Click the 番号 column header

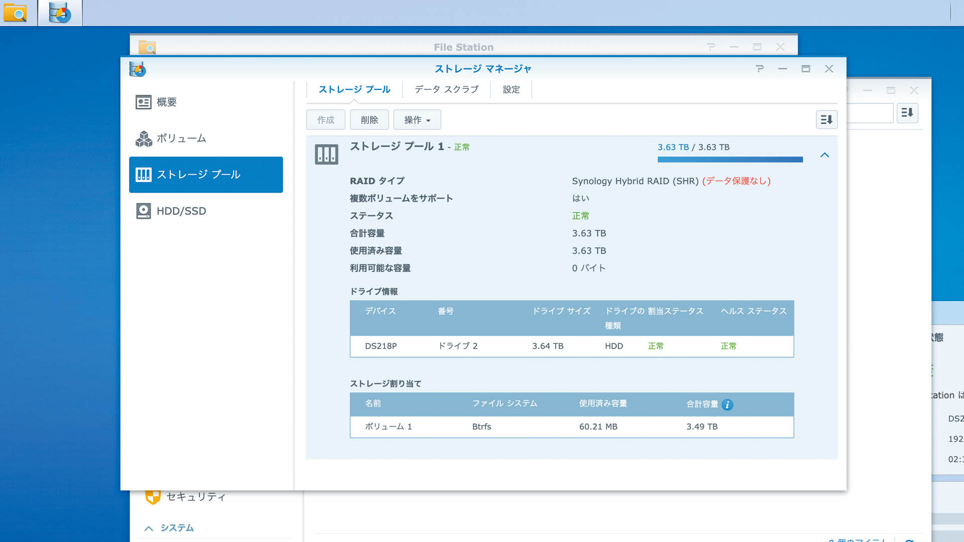(x=445, y=311)
